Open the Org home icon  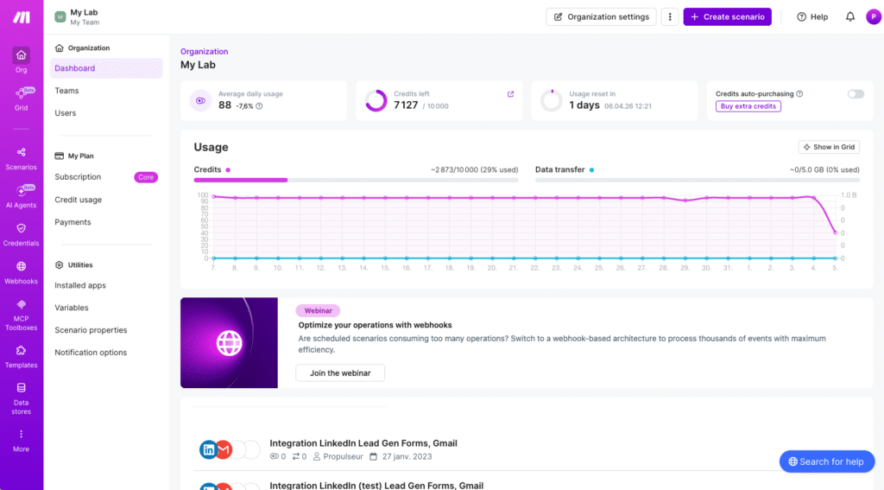(21, 55)
